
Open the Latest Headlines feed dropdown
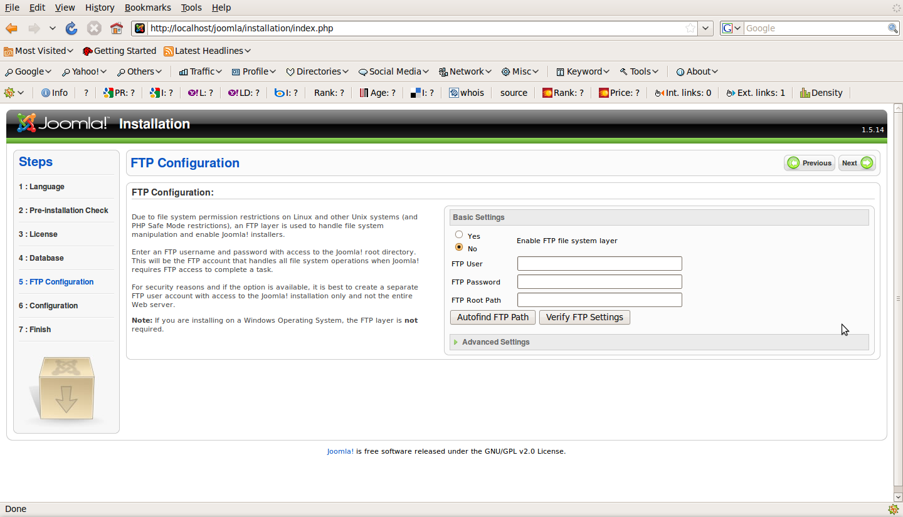pos(208,51)
